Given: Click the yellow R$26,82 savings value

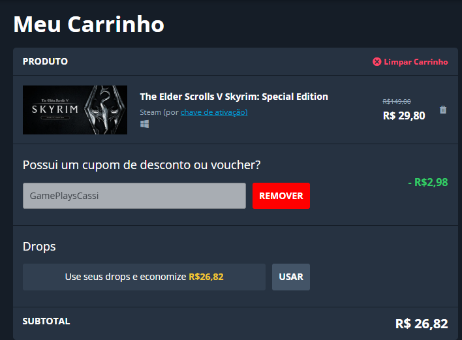Looking at the screenshot, I should pos(206,277).
